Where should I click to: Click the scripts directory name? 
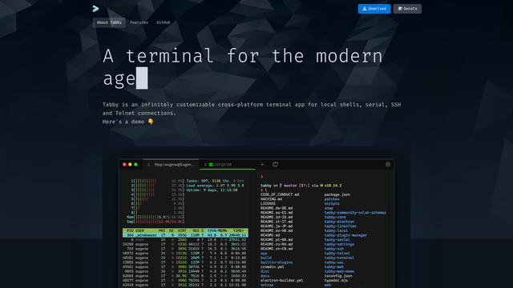coord(332,203)
